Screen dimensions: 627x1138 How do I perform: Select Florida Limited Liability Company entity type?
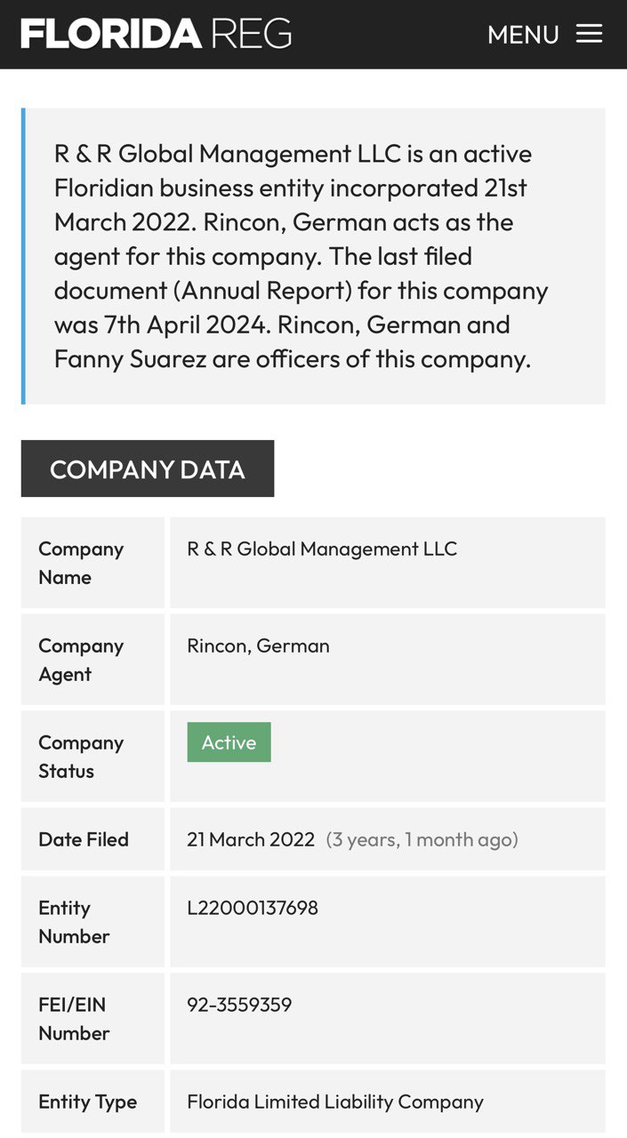(335, 1102)
